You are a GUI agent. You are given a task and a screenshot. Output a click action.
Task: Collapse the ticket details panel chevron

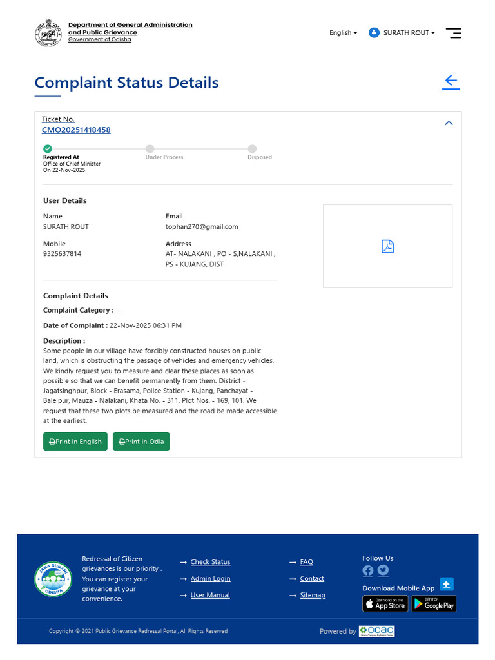coord(449,123)
